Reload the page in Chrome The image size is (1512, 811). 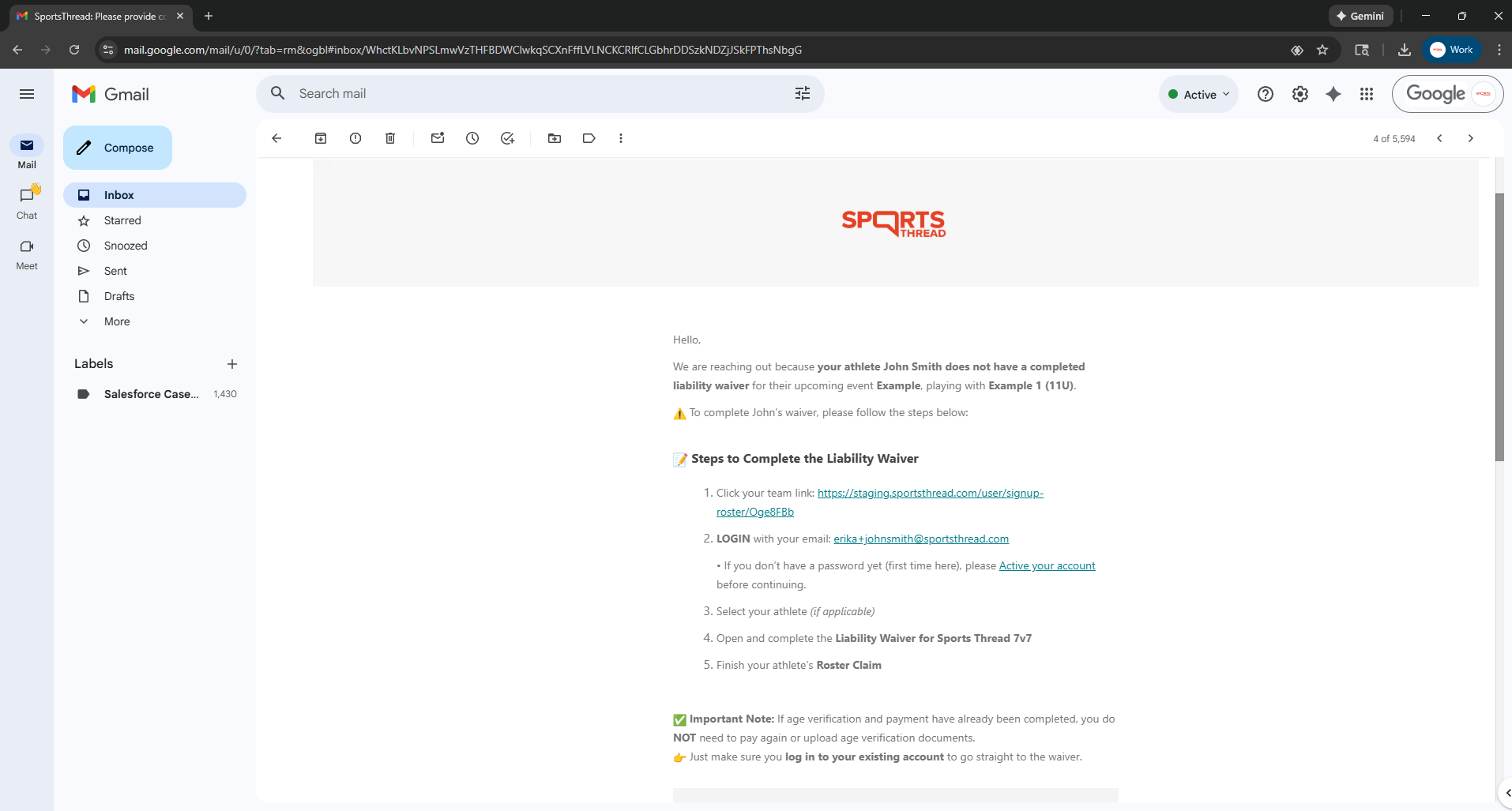[74, 50]
